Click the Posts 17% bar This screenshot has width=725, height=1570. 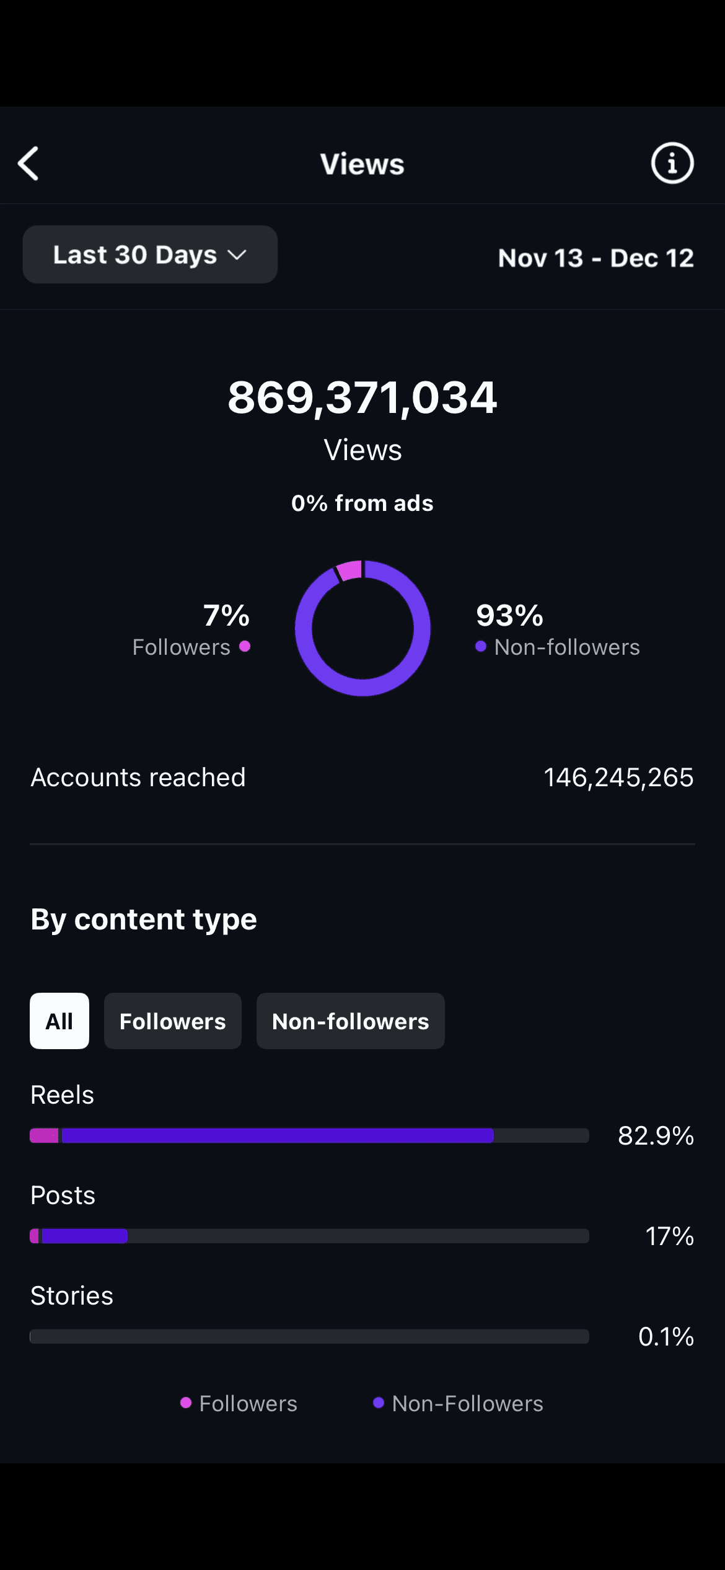coord(309,1236)
